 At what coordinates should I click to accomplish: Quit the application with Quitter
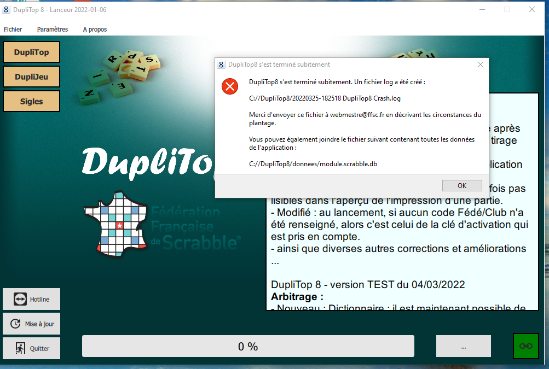pyautogui.click(x=32, y=348)
